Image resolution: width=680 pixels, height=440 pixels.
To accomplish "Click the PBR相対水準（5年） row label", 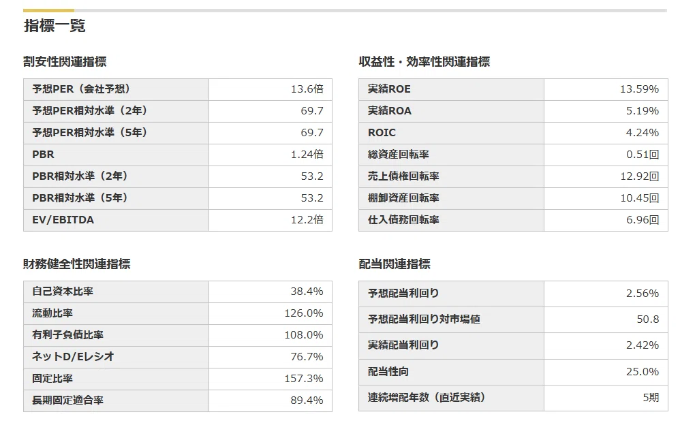I will pos(80,198).
